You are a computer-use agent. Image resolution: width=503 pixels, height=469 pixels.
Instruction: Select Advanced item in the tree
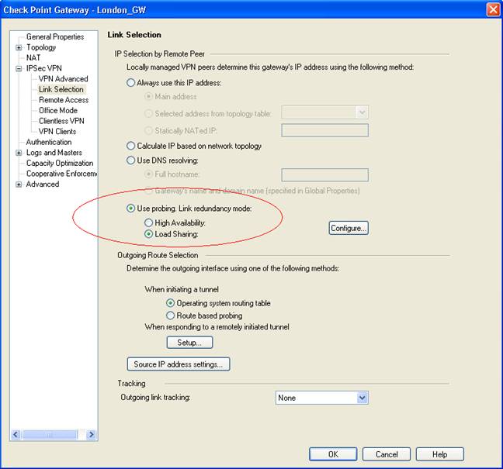pos(43,184)
